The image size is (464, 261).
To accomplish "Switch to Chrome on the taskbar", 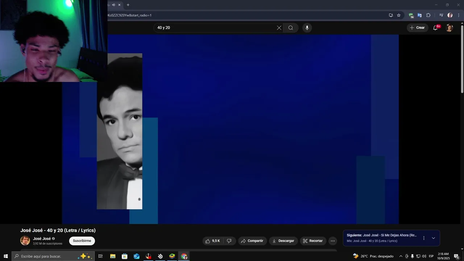I will pos(184,256).
